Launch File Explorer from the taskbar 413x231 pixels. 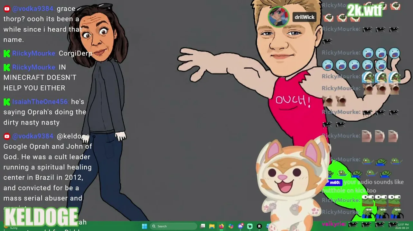tap(212, 226)
